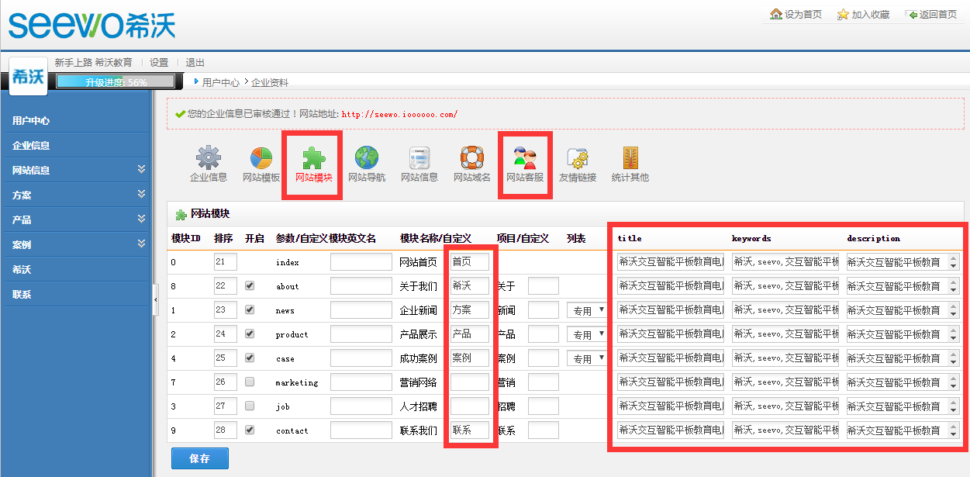970x477 pixels.
Task: Open 企业信息 in the sidebar
Action: 31,146
